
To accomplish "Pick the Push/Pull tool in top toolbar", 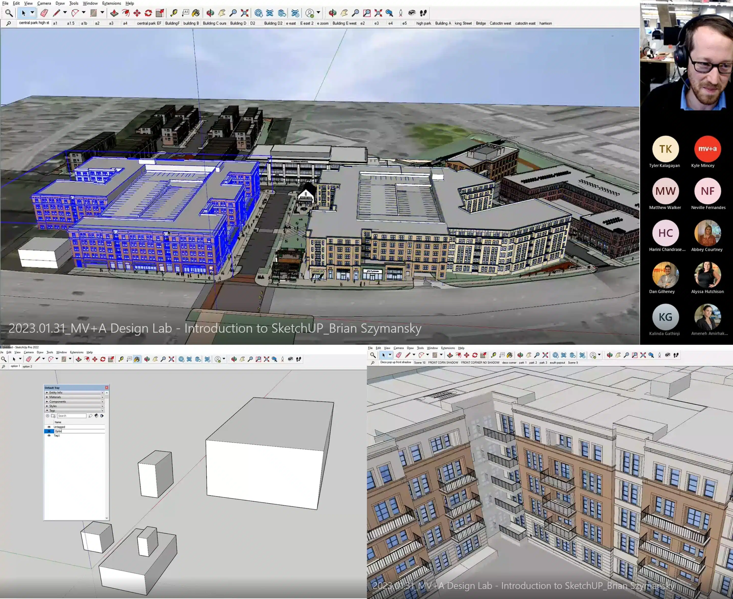I will (x=114, y=13).
